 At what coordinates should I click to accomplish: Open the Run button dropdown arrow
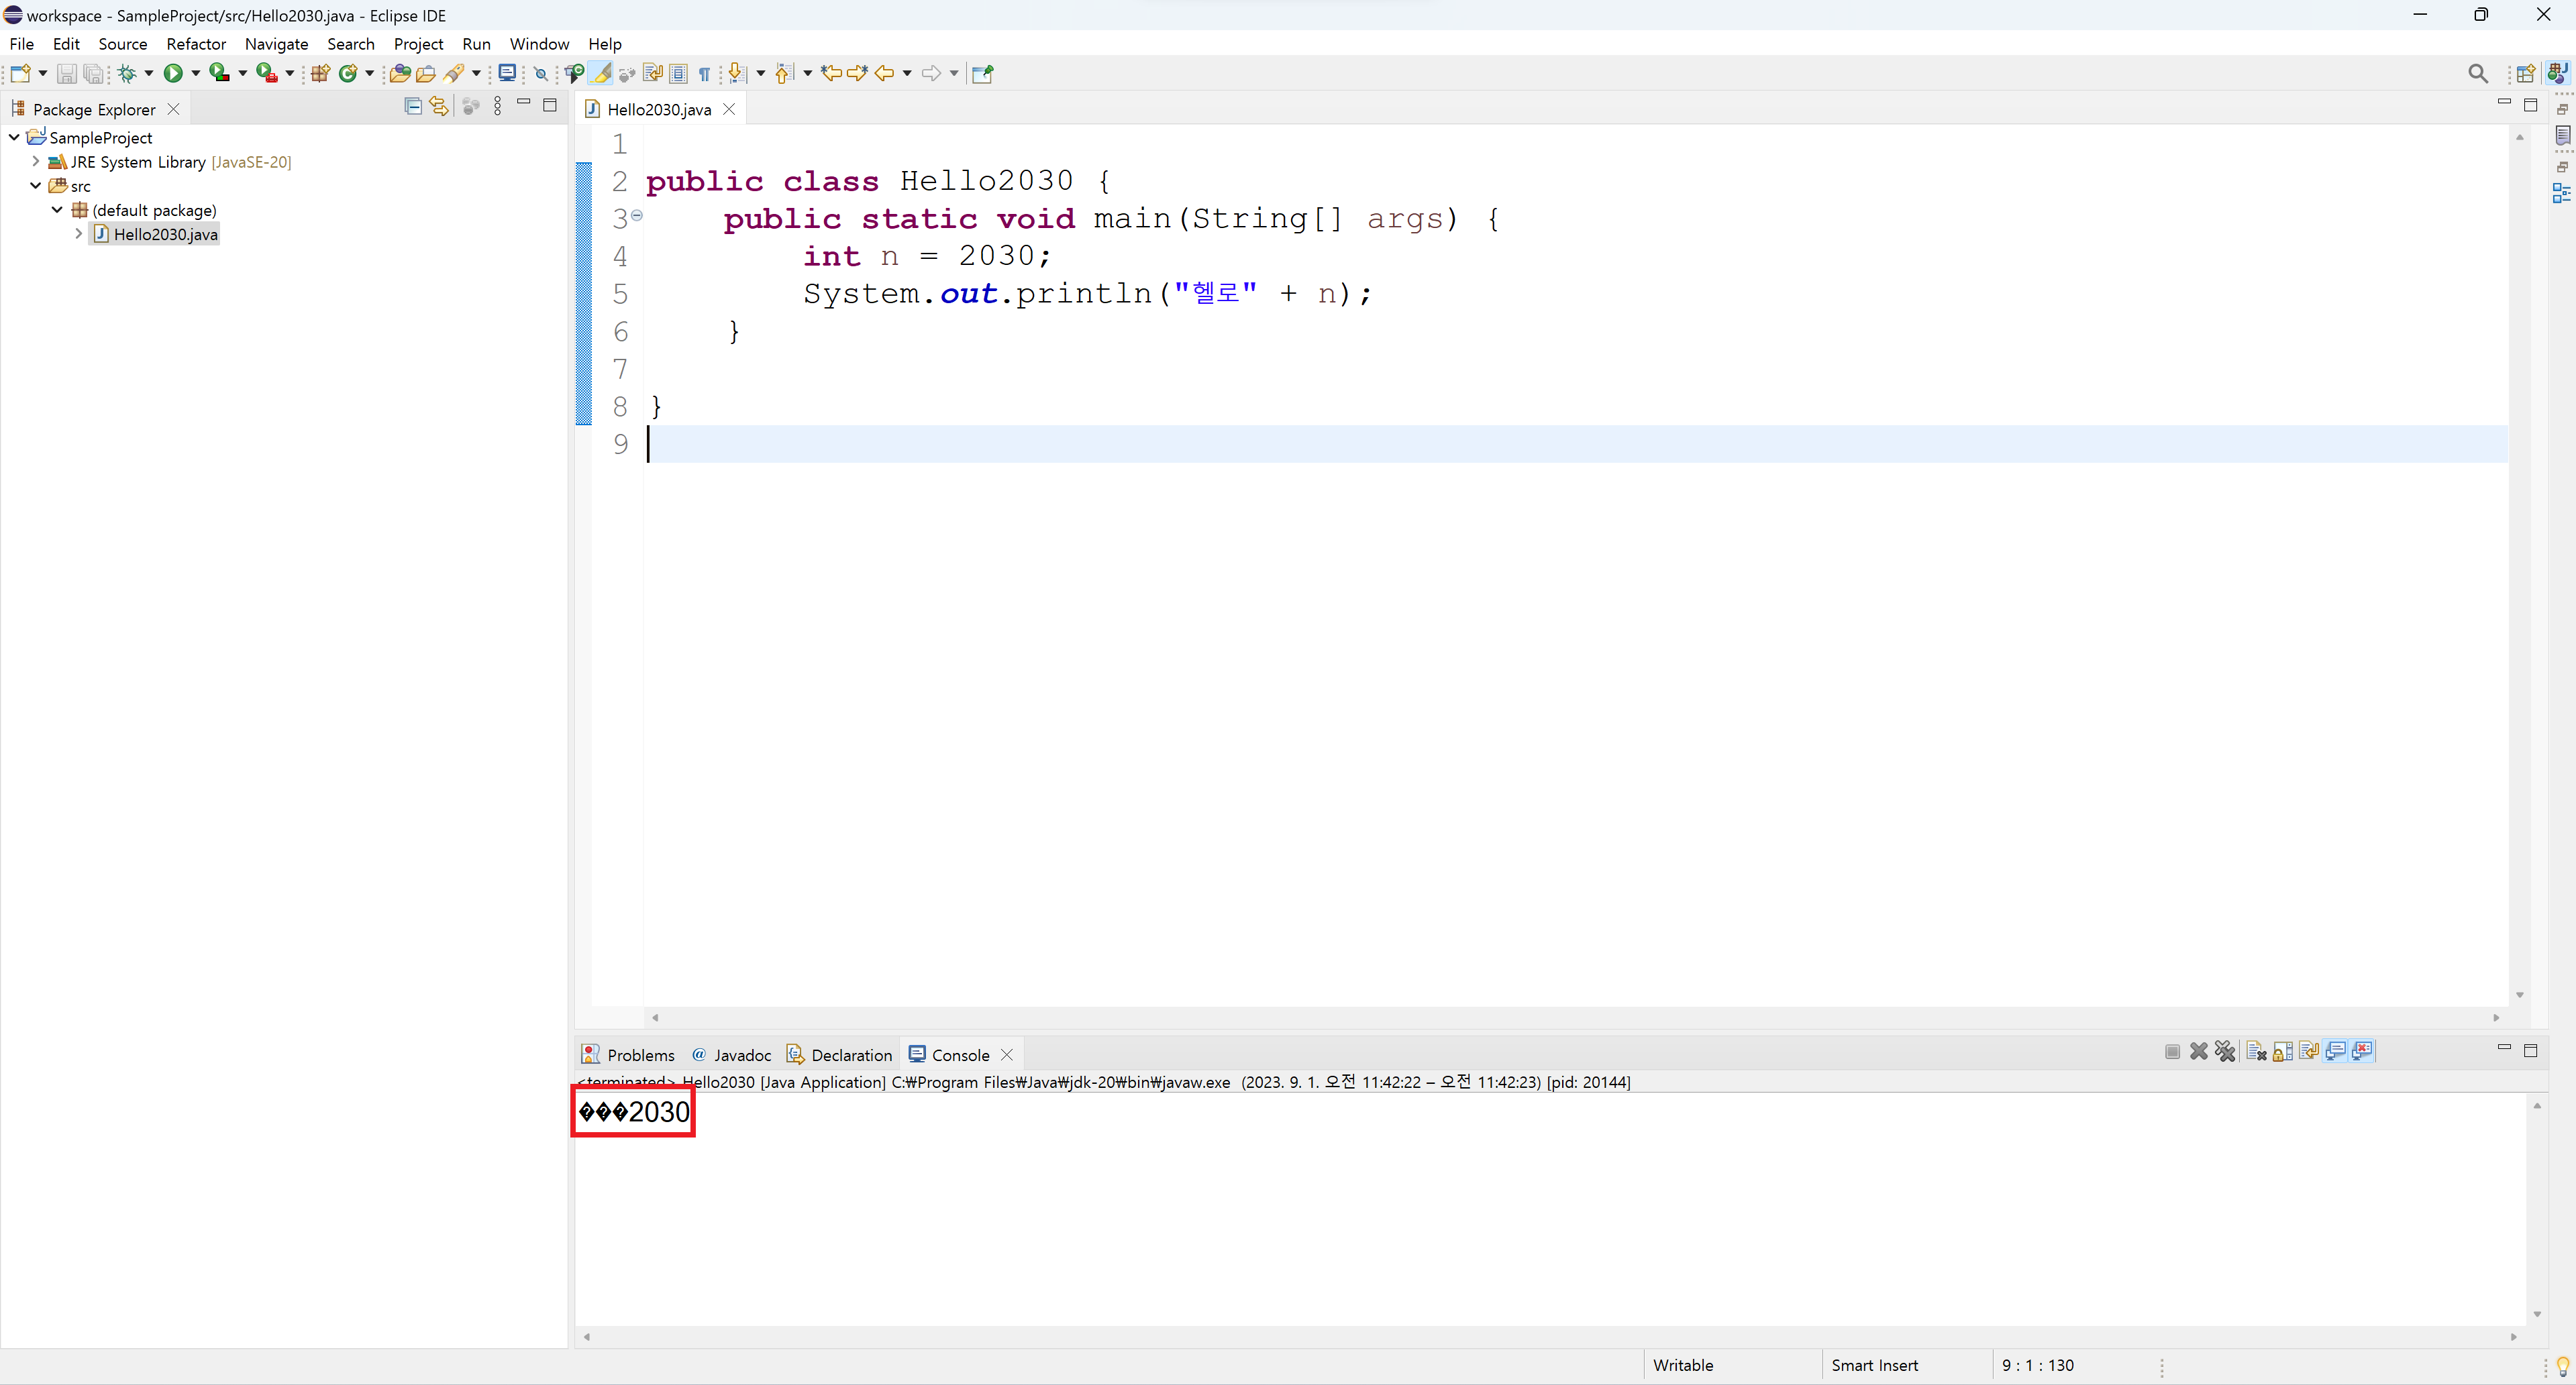point(196,73)
